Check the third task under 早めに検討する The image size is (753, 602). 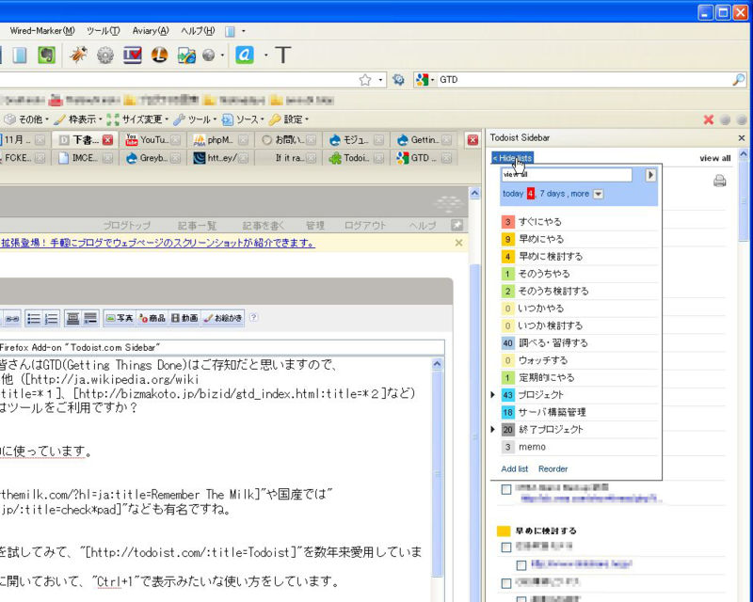click(x=506, y=584)
